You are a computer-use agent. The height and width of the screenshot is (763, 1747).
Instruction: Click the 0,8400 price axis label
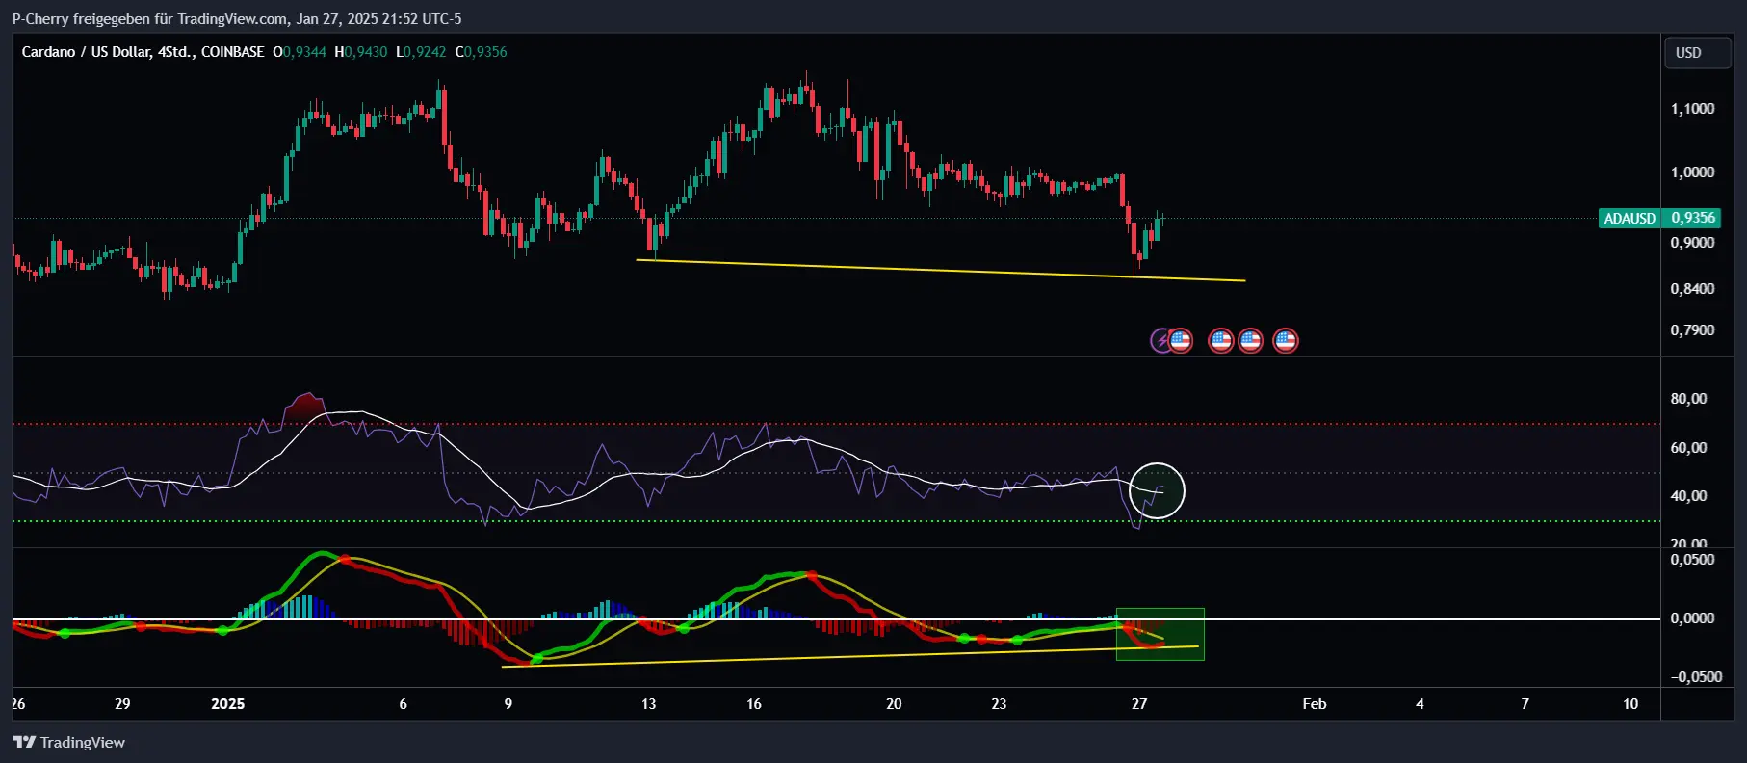pos(1692,289)
